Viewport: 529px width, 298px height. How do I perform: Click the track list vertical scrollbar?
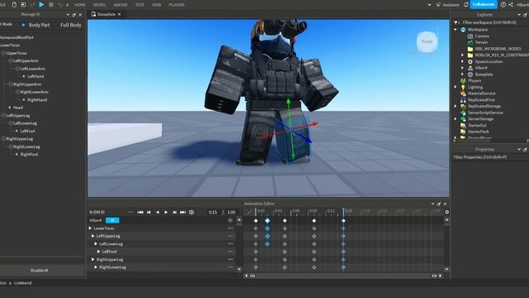click(239, 245)
